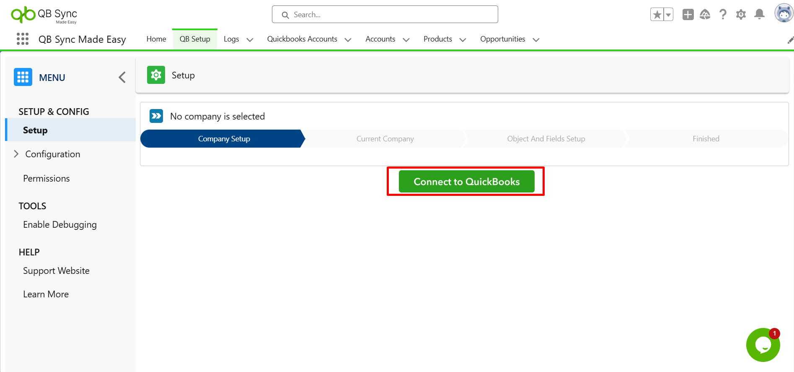Image resolution: width=794 pixels, height=372 pixels.
Task: View notifications bell icon
Action: 759,15
